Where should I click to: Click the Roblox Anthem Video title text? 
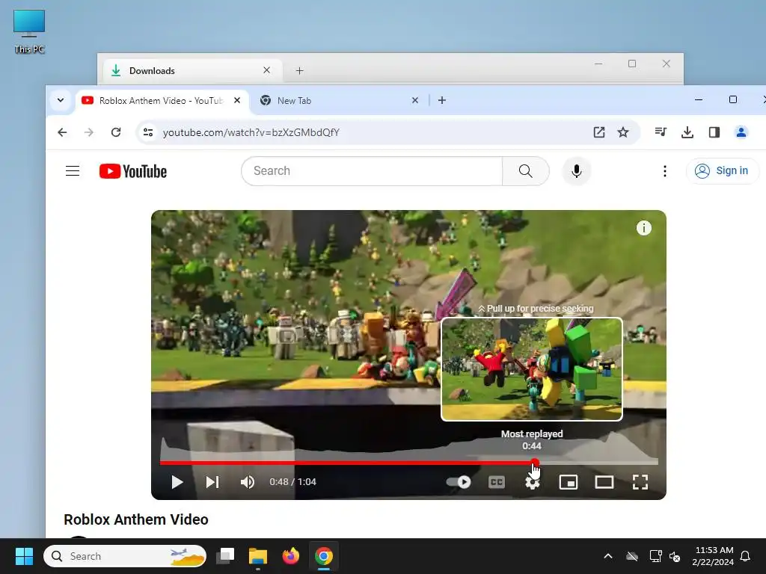point(136,519)
